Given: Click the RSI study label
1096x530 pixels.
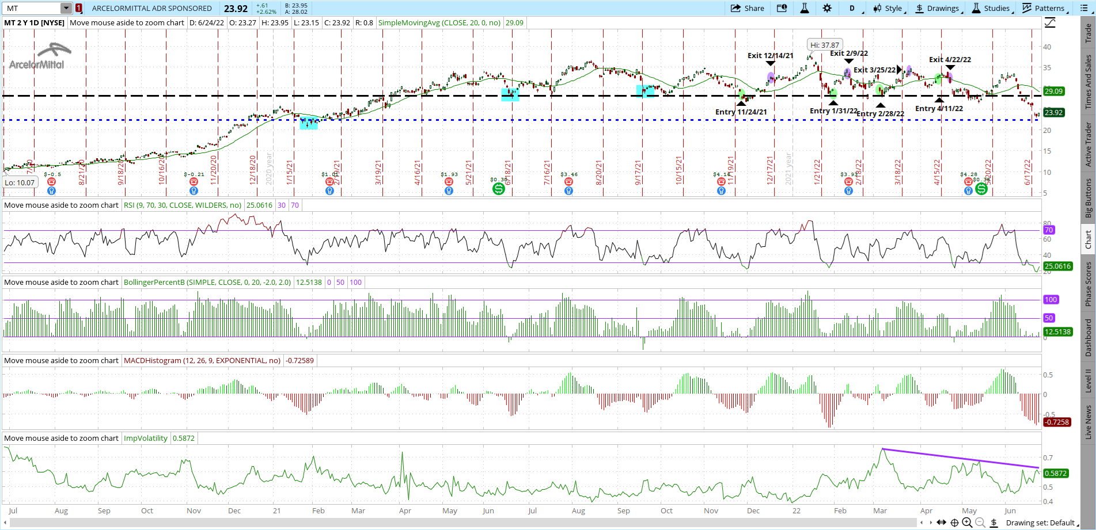Looking at the screenshot, I should [x=183, y=205].
